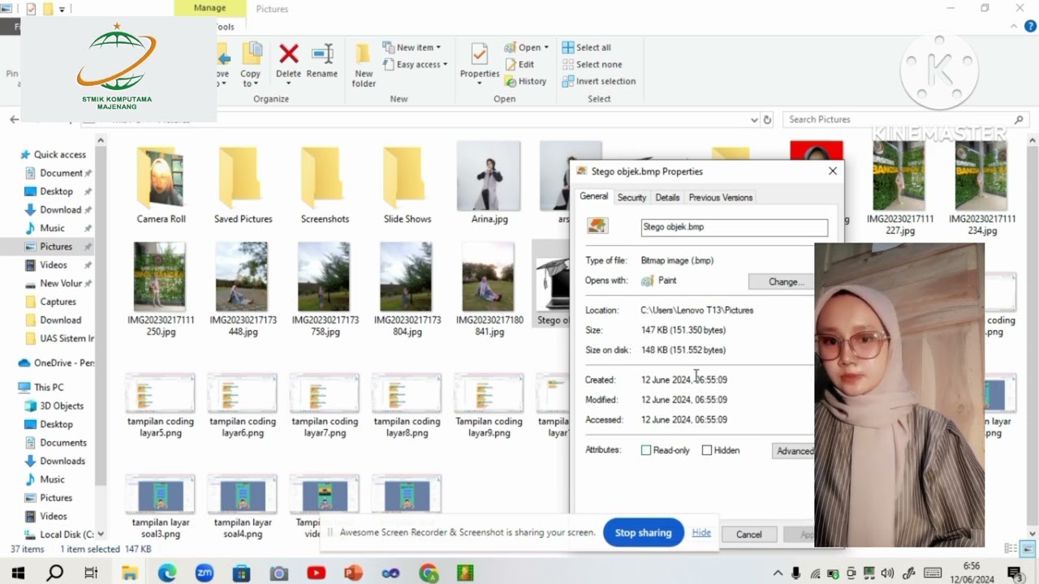Click Select none in ribbon

tap(592, 64)
